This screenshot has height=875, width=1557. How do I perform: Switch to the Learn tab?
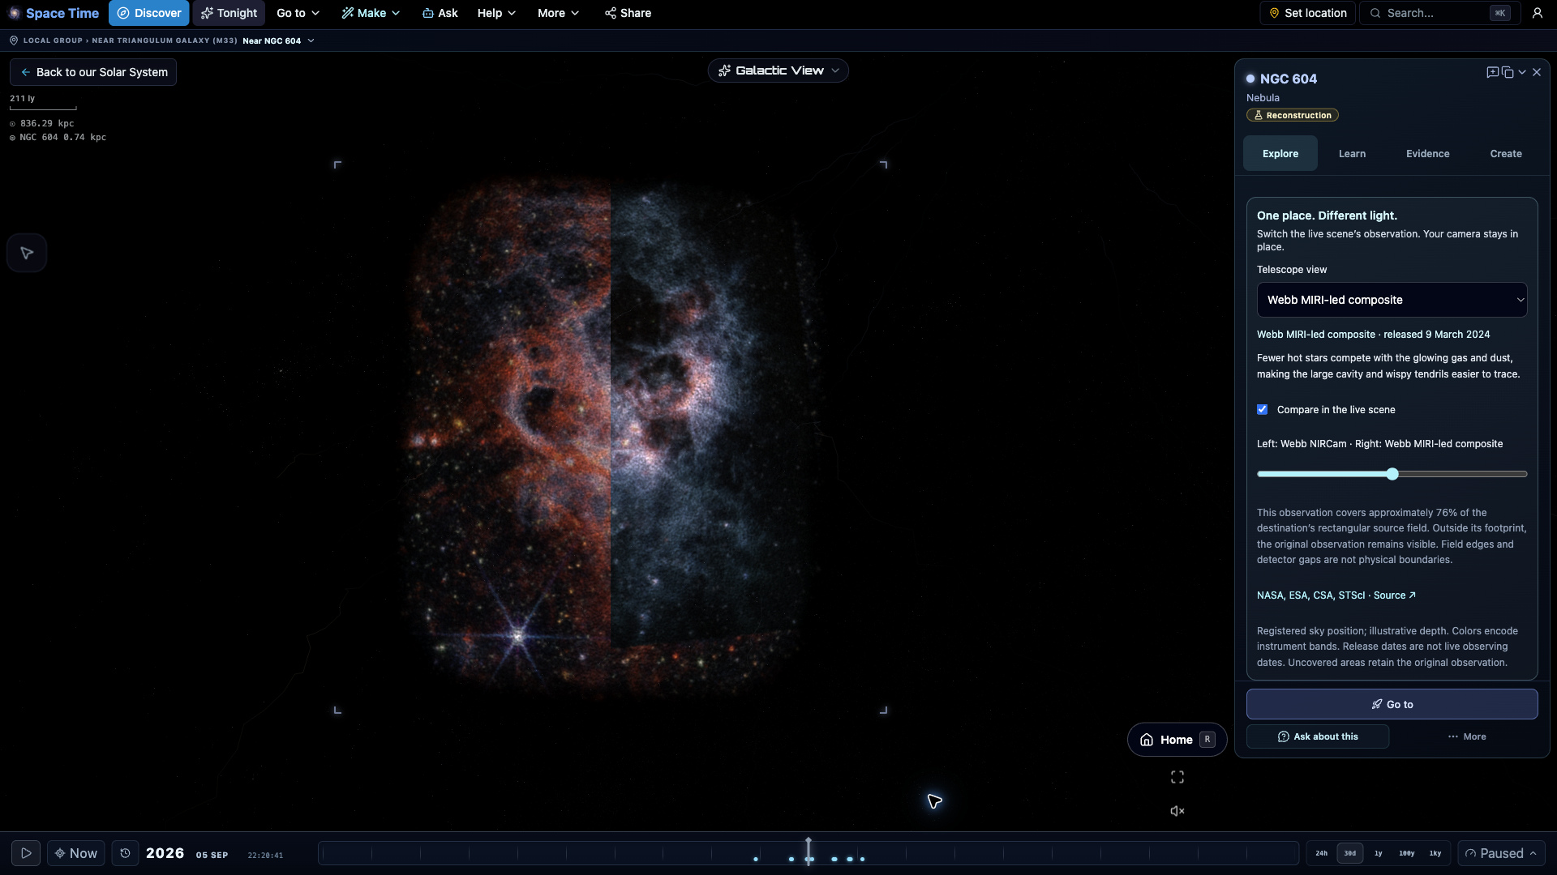point(1352,154)
